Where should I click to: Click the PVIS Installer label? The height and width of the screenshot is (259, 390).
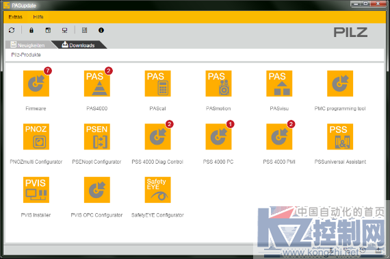click(x=36, y=215)
